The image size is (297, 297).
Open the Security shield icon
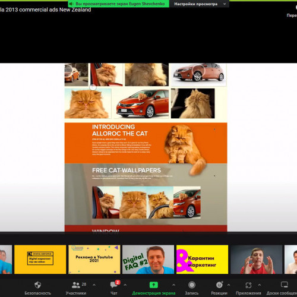coord(37,285)
